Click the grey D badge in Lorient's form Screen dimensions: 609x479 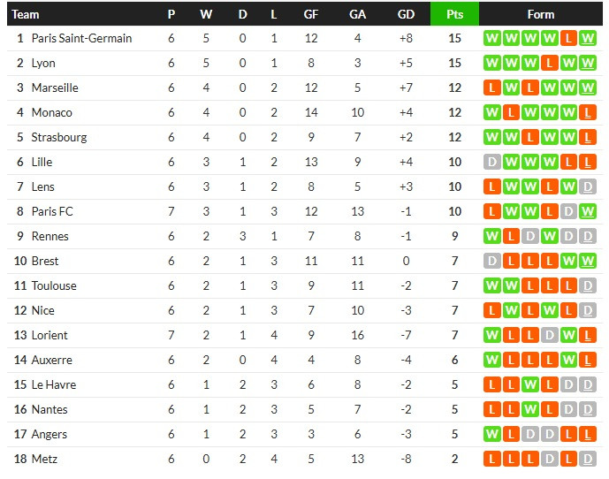tap(551, 335)
